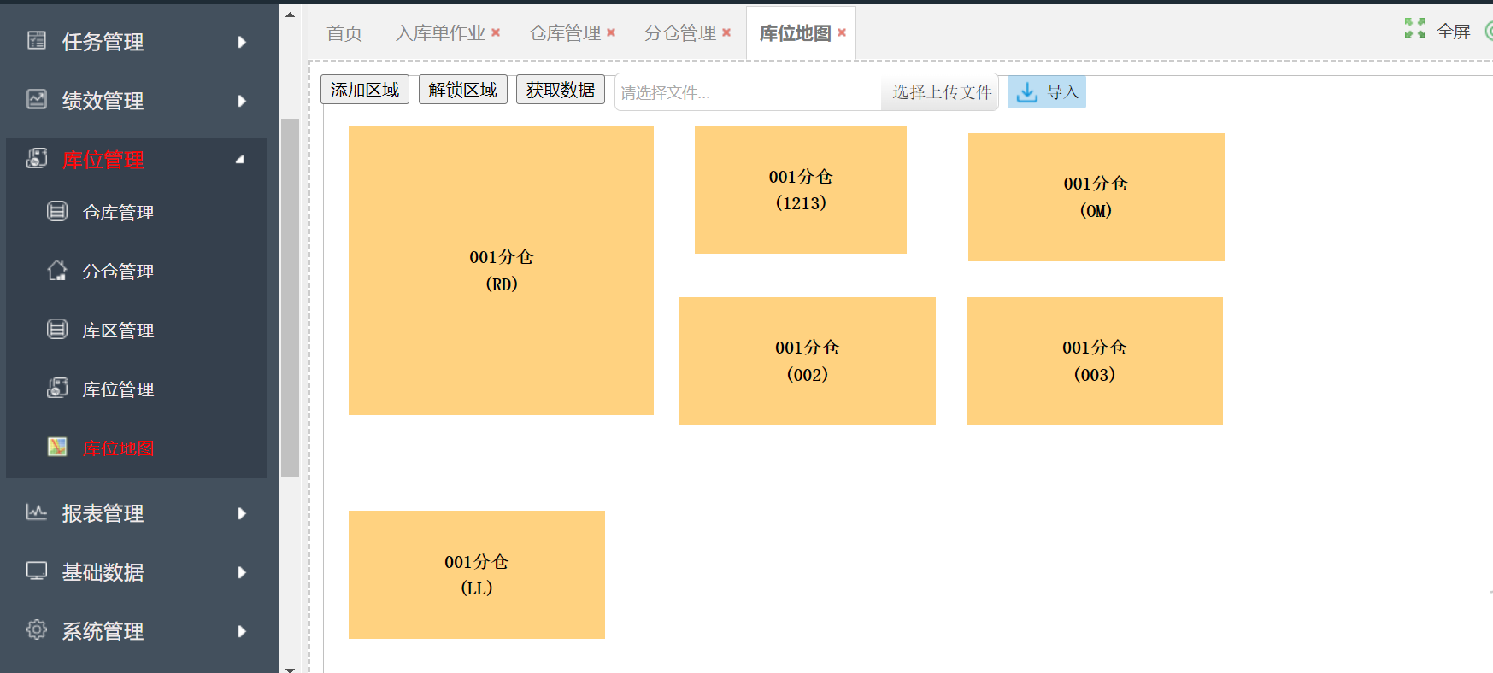
Task: Select the 001分仓 (1213) area block
Action: 801,190
